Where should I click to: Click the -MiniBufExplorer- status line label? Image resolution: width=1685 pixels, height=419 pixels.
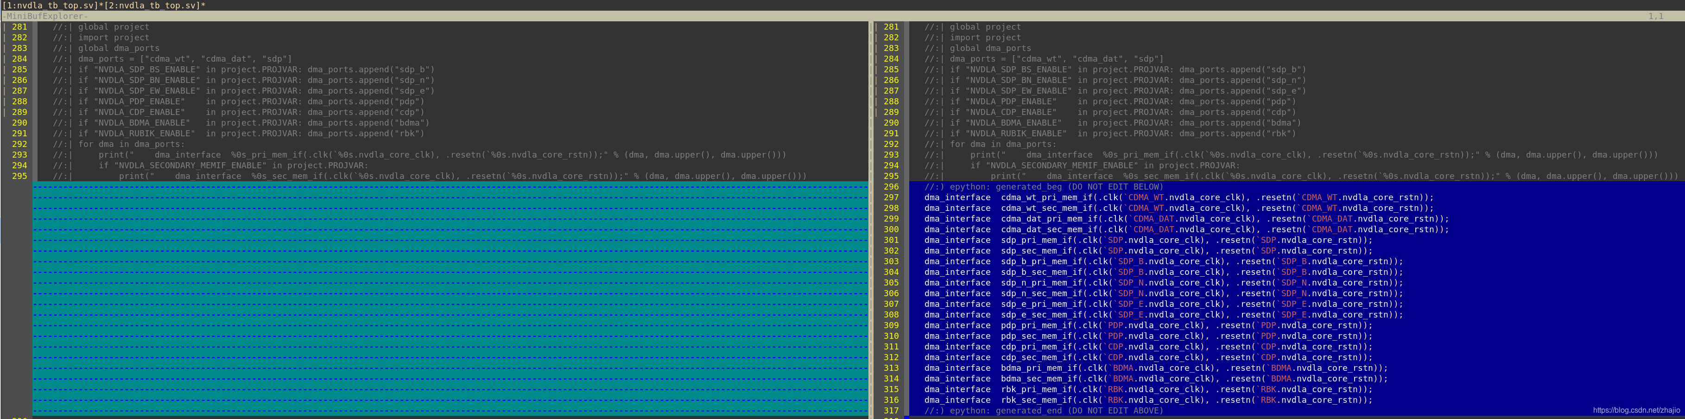click(44, 16)
